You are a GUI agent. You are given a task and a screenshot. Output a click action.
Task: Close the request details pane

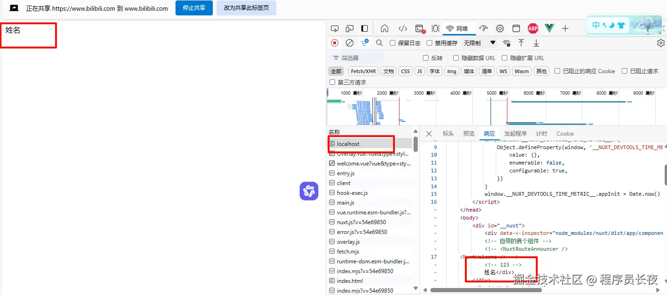tap(429, 134)
